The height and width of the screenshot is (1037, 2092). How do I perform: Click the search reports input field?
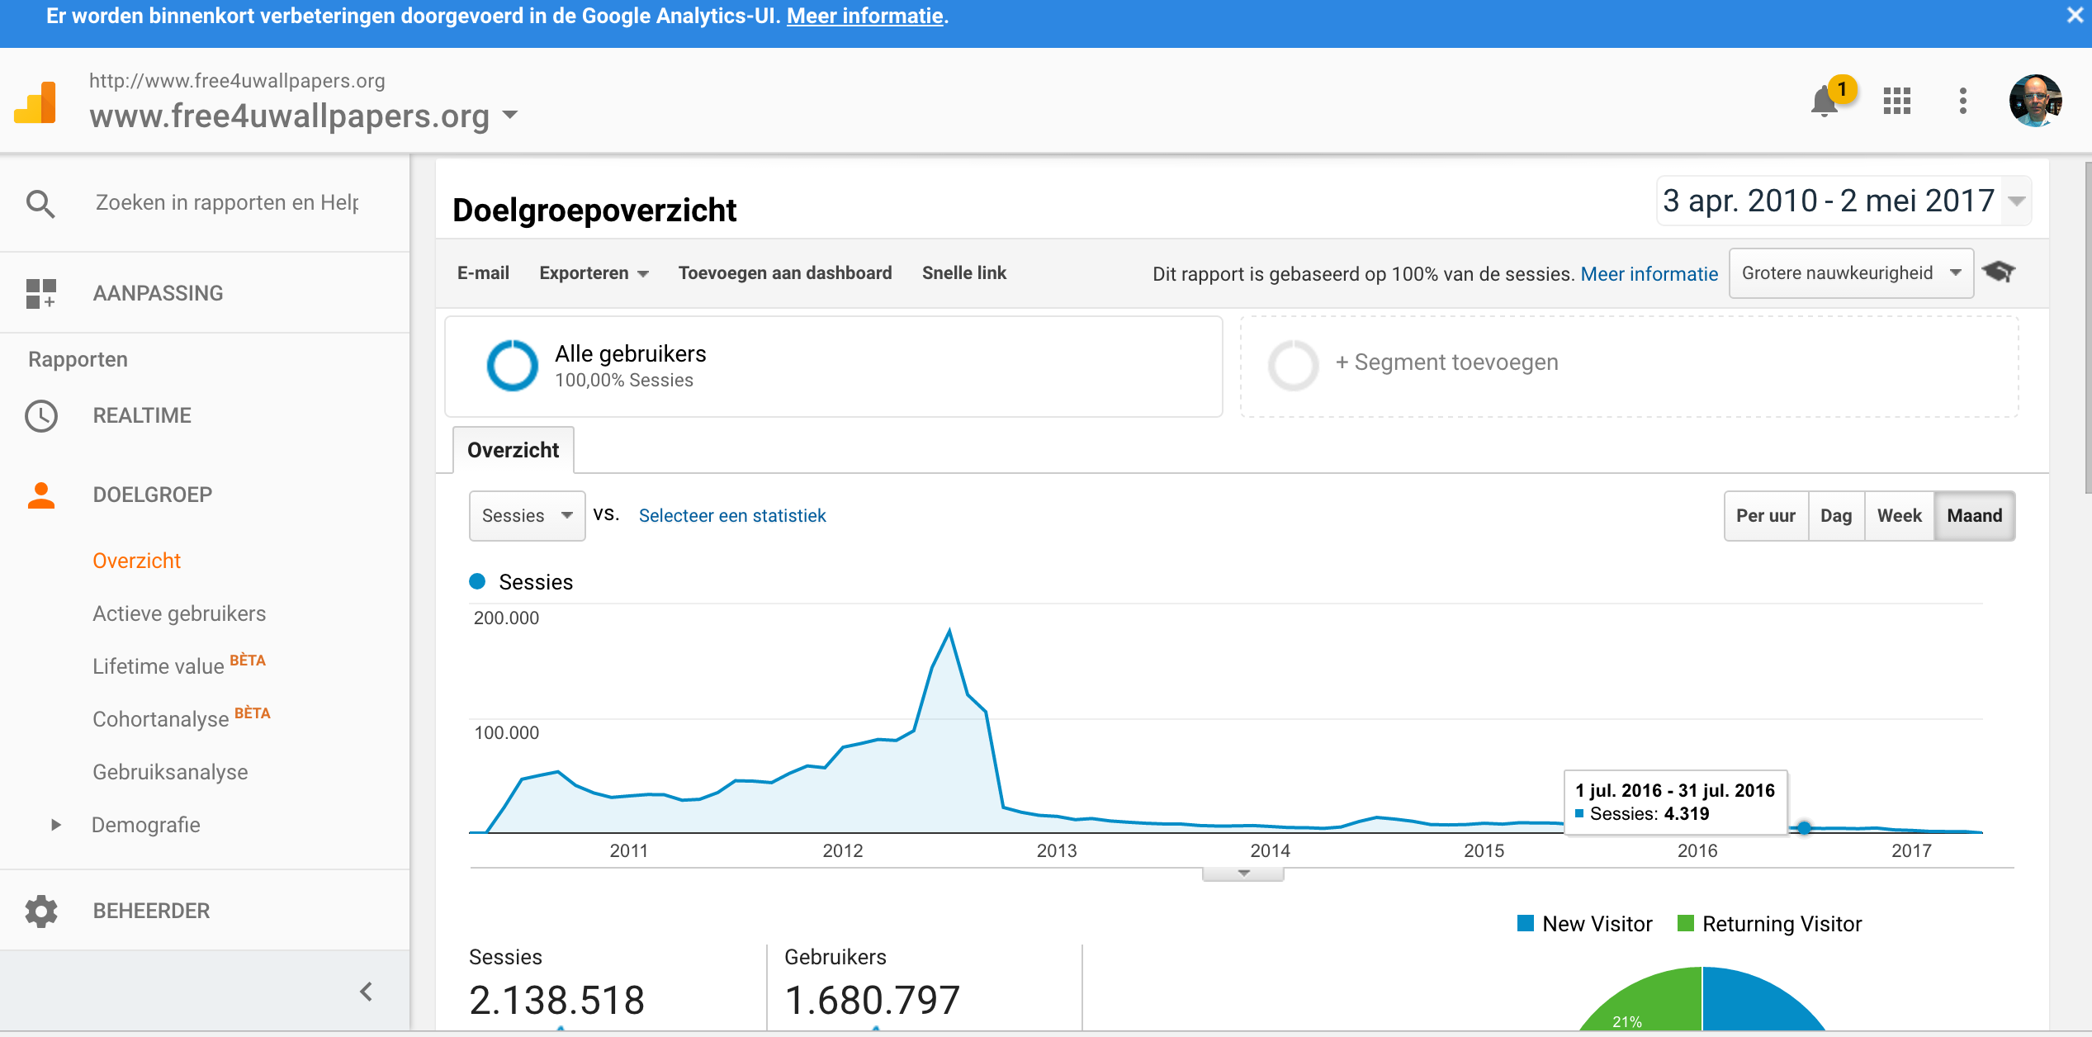227,202
